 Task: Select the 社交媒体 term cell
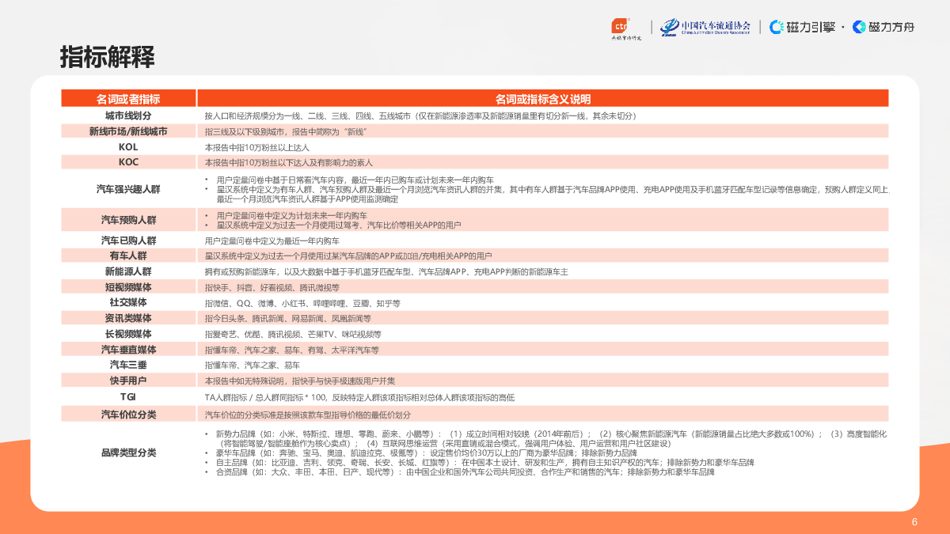coord(128,302)
